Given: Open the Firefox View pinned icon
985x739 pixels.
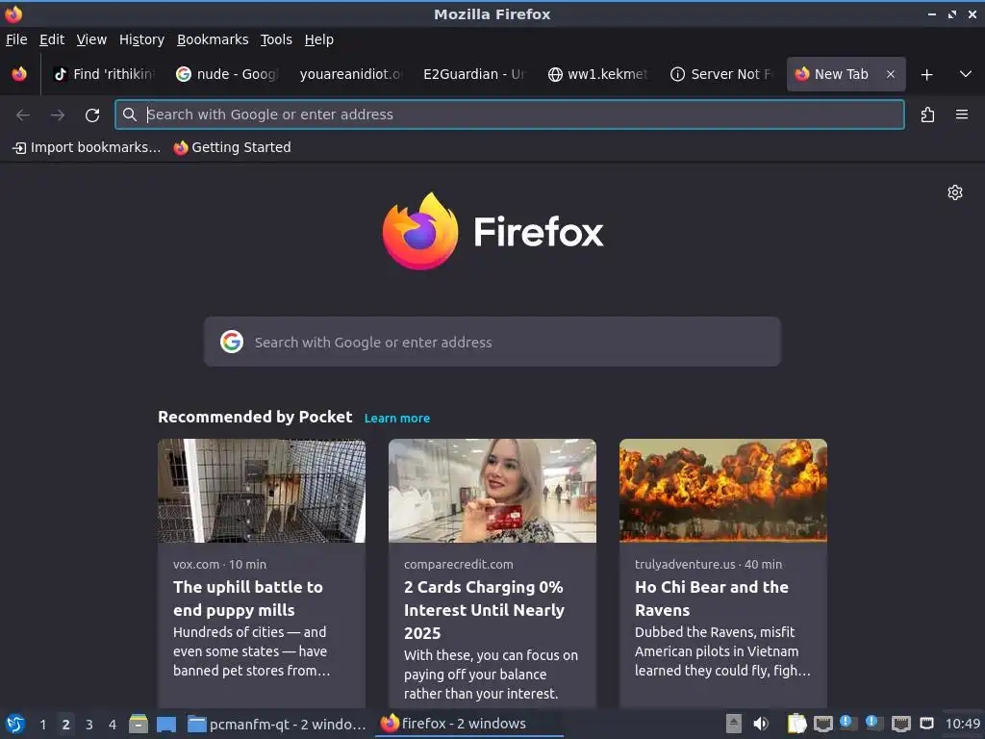Looking at the screenshot, I should tap(19, 74).
